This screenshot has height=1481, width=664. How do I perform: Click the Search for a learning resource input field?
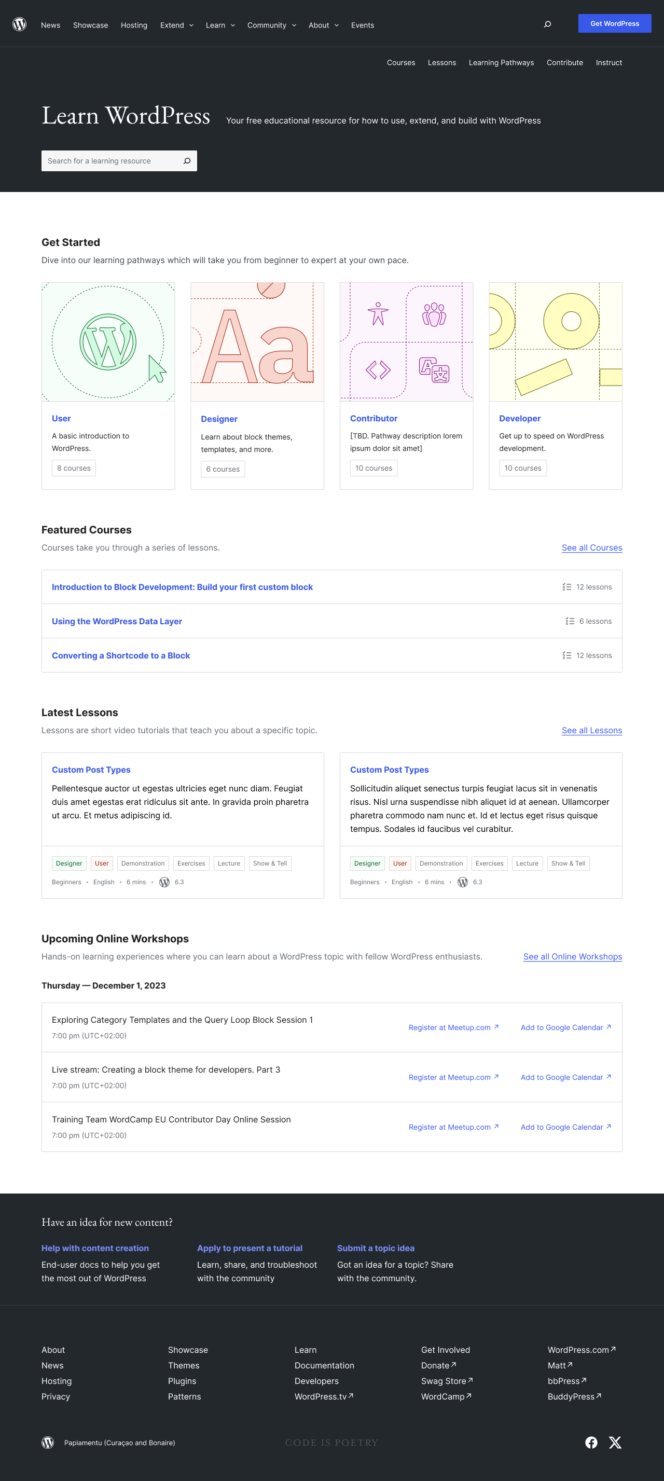click(109, 160)
